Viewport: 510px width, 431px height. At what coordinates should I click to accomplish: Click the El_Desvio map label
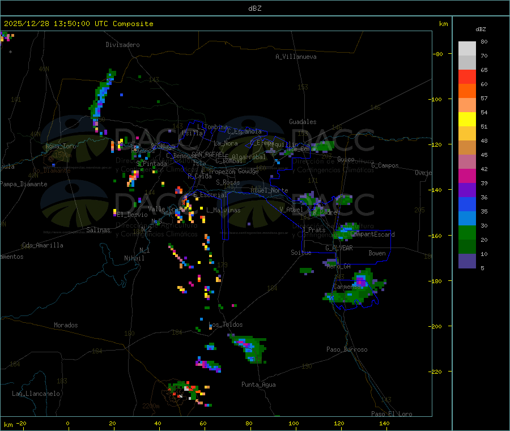click(x=132, y=215)
